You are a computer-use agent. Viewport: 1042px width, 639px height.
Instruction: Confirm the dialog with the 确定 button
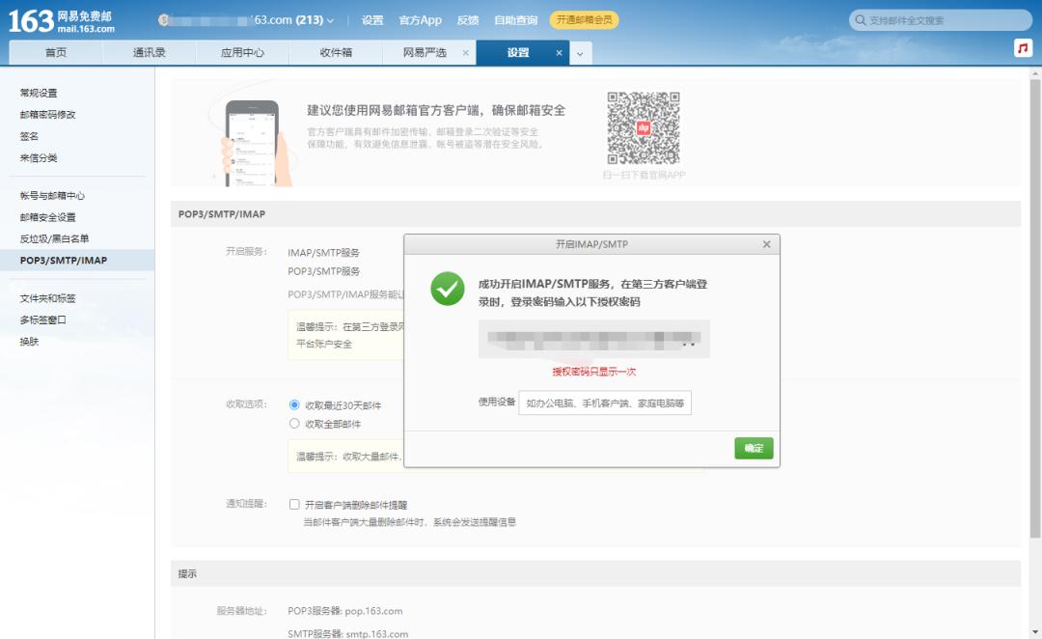(753, 448)
